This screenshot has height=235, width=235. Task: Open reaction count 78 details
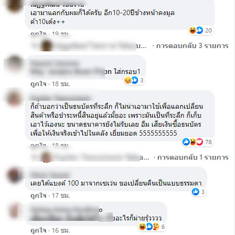coord(209,142)
